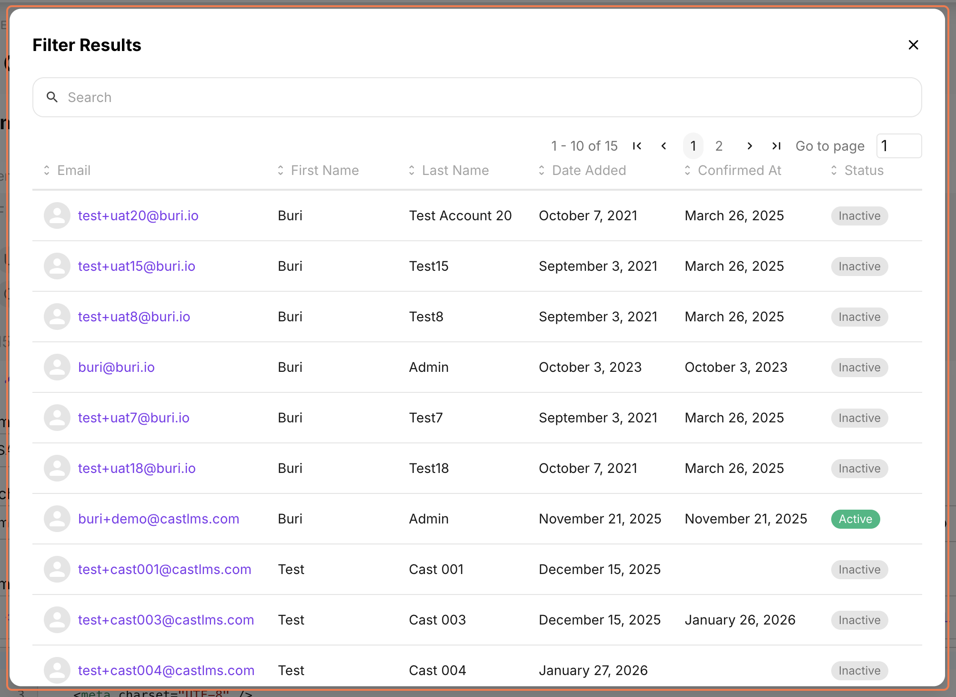Click the Go to page number field
Screen dimensions: 956x697
(899, 146)
